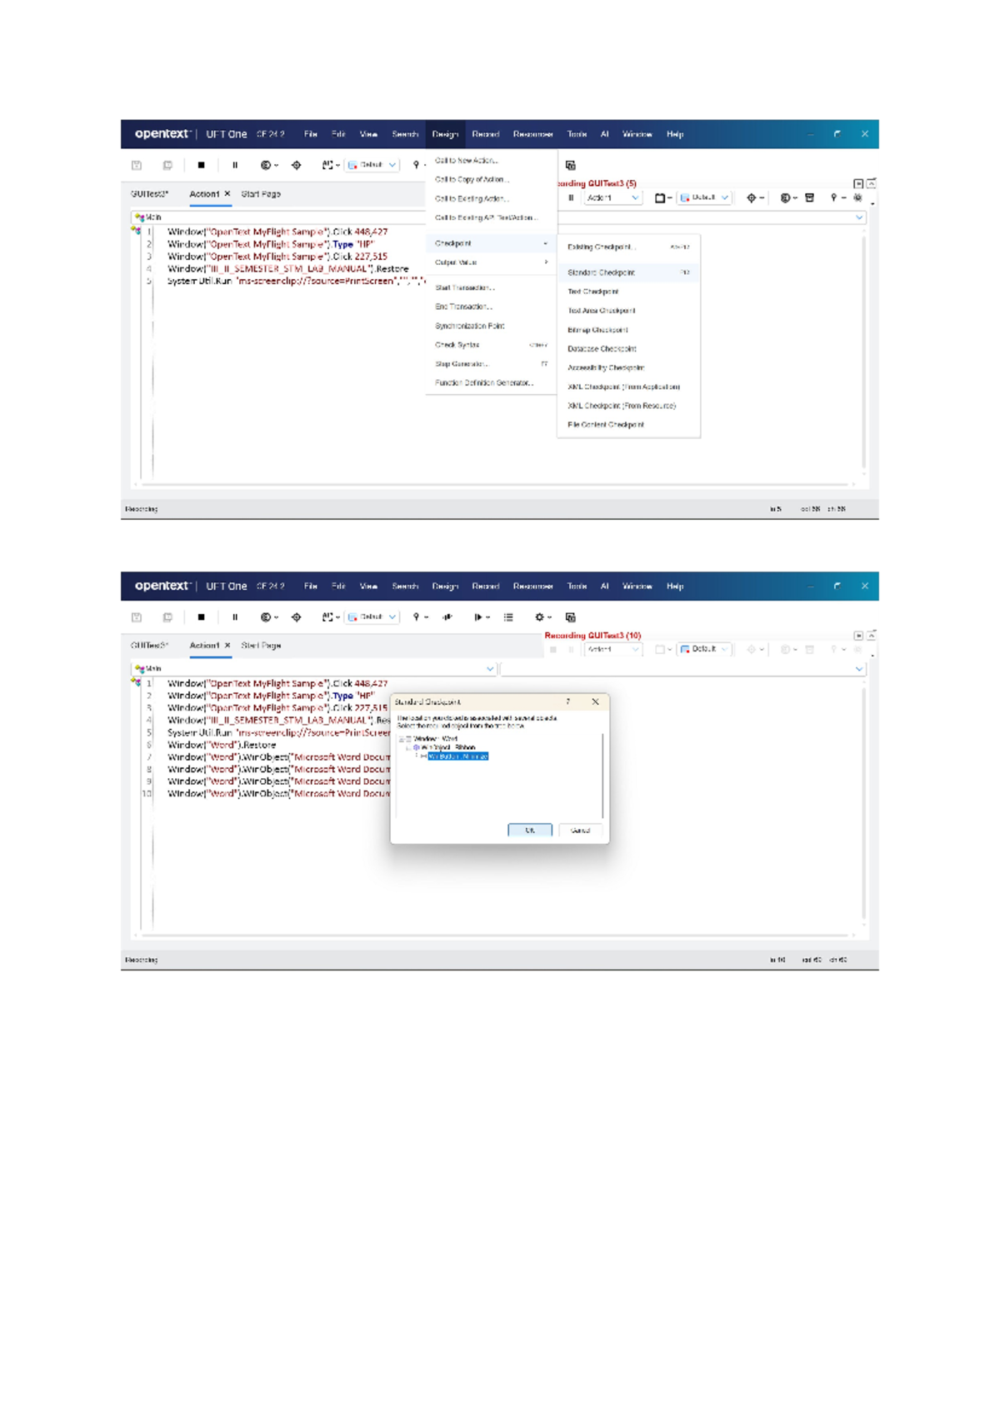Select Call to New Action menu item
This screenshot has height=1413, width=1000.
tap(491, 160)
